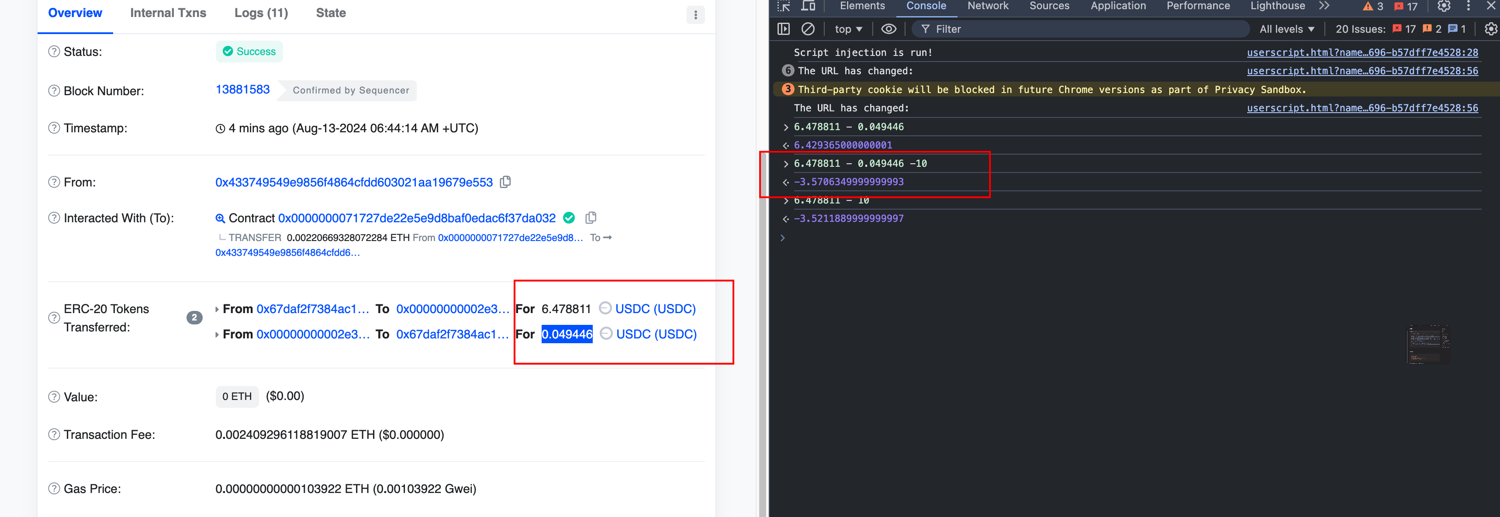Select the Console tab in DevTools
This screenshot has height=517, width=1500.
click(x=926, y=6)
